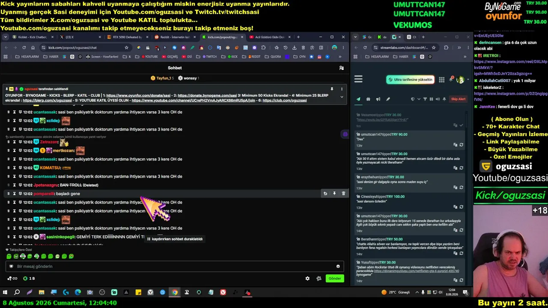
Task: Open the donate.bynogame.com/sasi link
Action: pyautogui.click(x=207, y=95)
